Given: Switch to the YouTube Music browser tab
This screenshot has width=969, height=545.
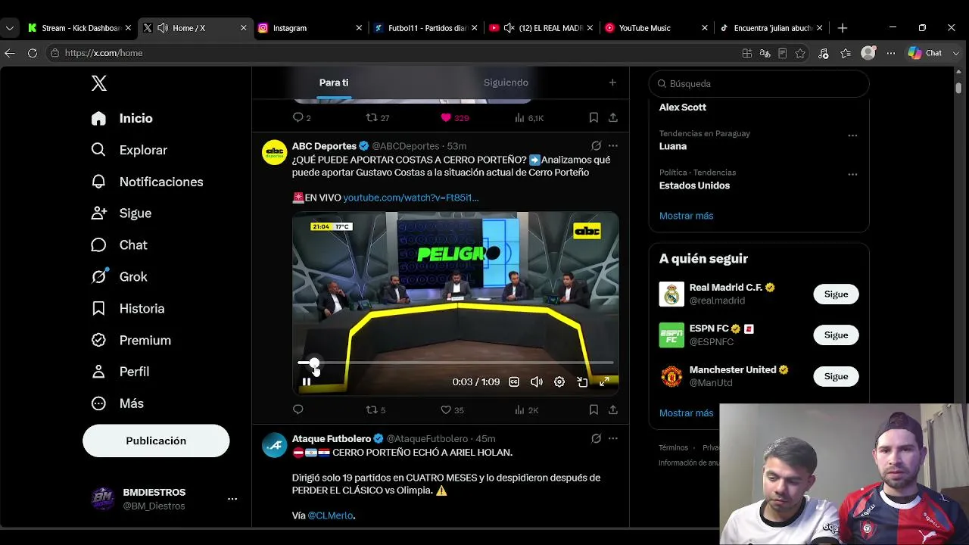Looking at the screenshot, I should coord(656,28).
